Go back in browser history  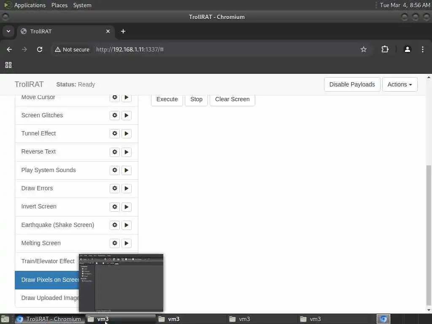pos(9,49)
